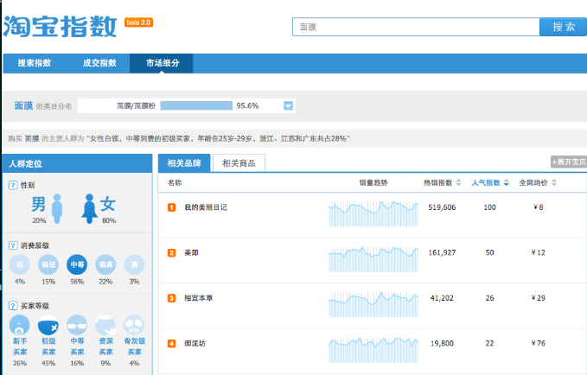
Task: Click the rank 4 orange badge
Action: tap(171, 344)
